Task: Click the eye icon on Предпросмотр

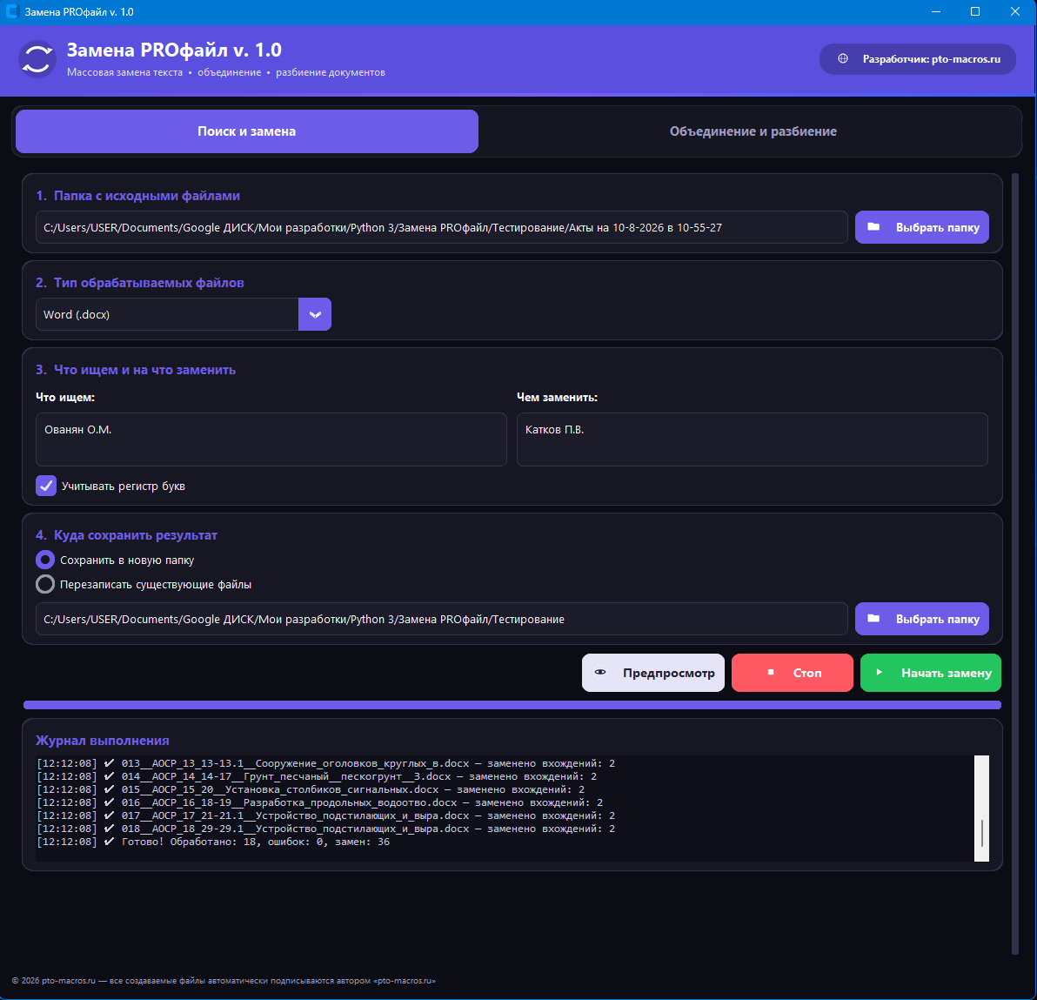Action: coord(600,673)
